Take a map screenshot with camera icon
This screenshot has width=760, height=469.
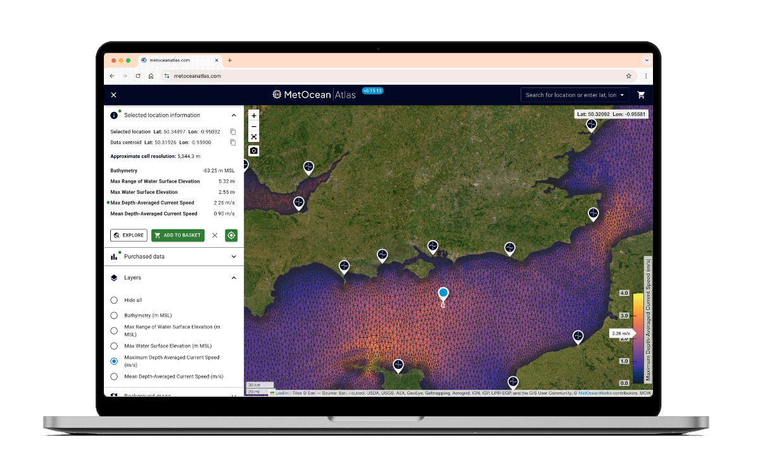pos(254,151)
